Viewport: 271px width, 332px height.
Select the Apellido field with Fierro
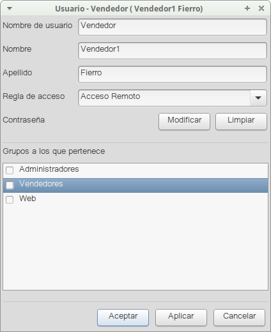pos(173,74)
